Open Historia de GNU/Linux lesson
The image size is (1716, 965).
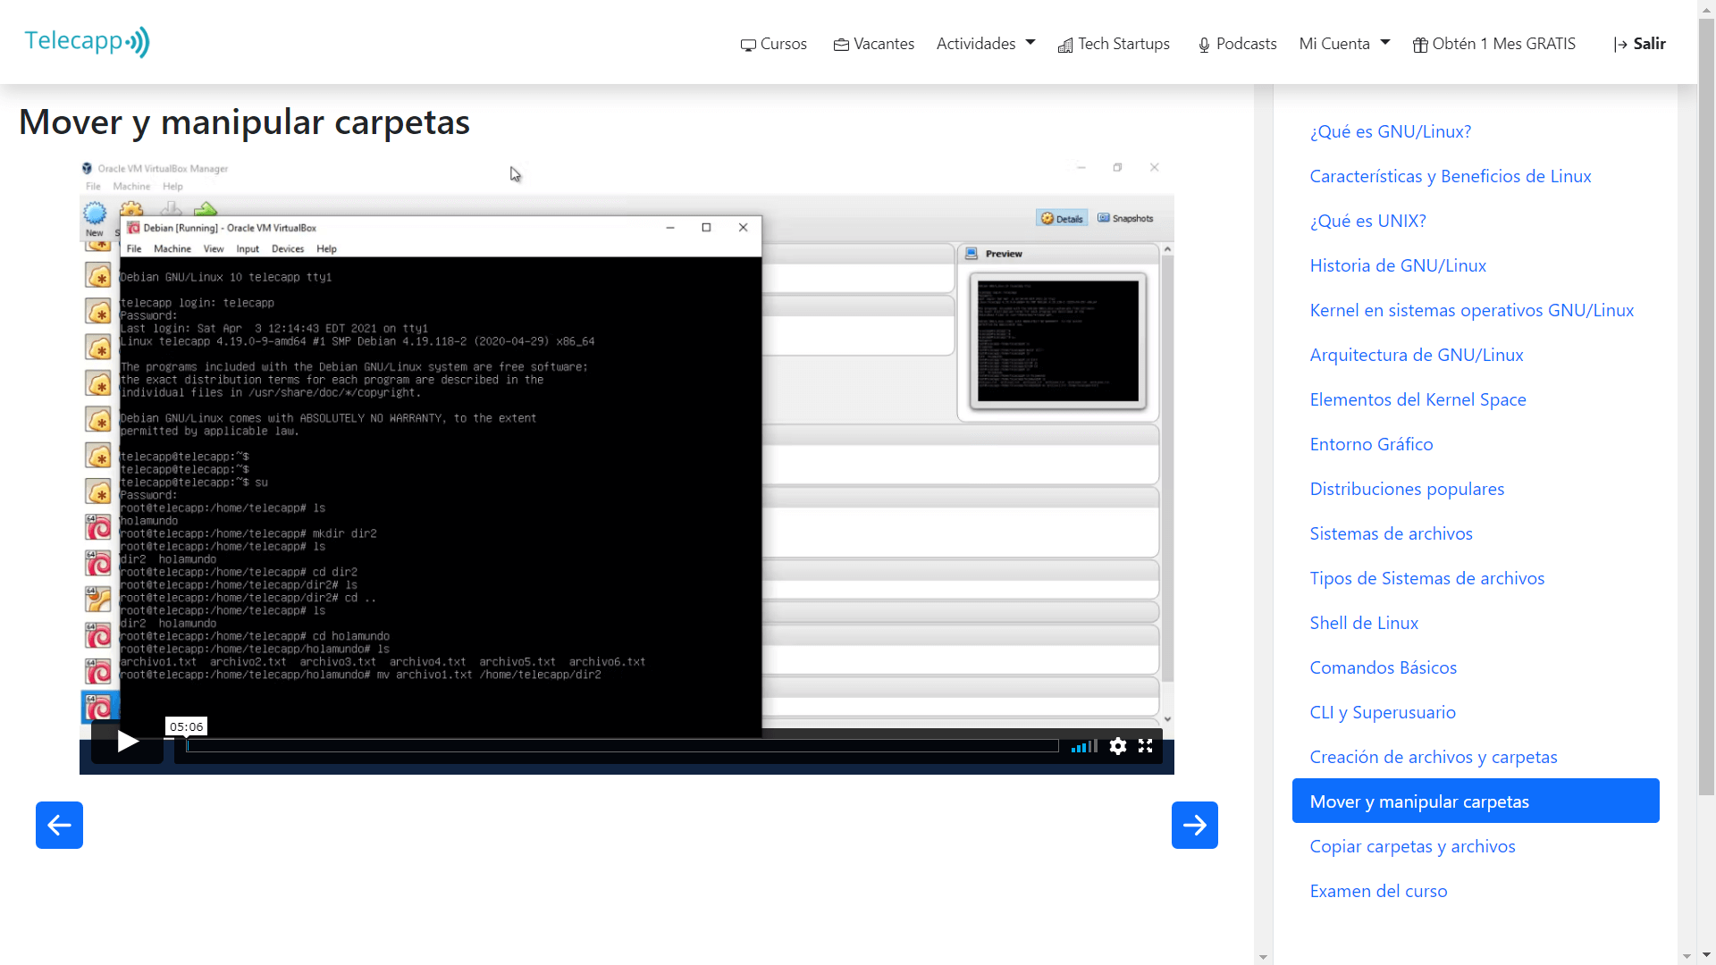click(x=1398, y=265)
